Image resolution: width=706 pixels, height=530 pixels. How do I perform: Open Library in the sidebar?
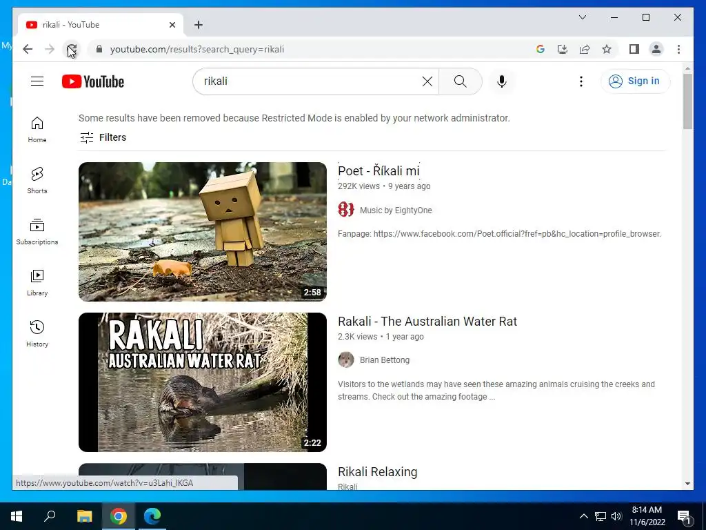37,282
